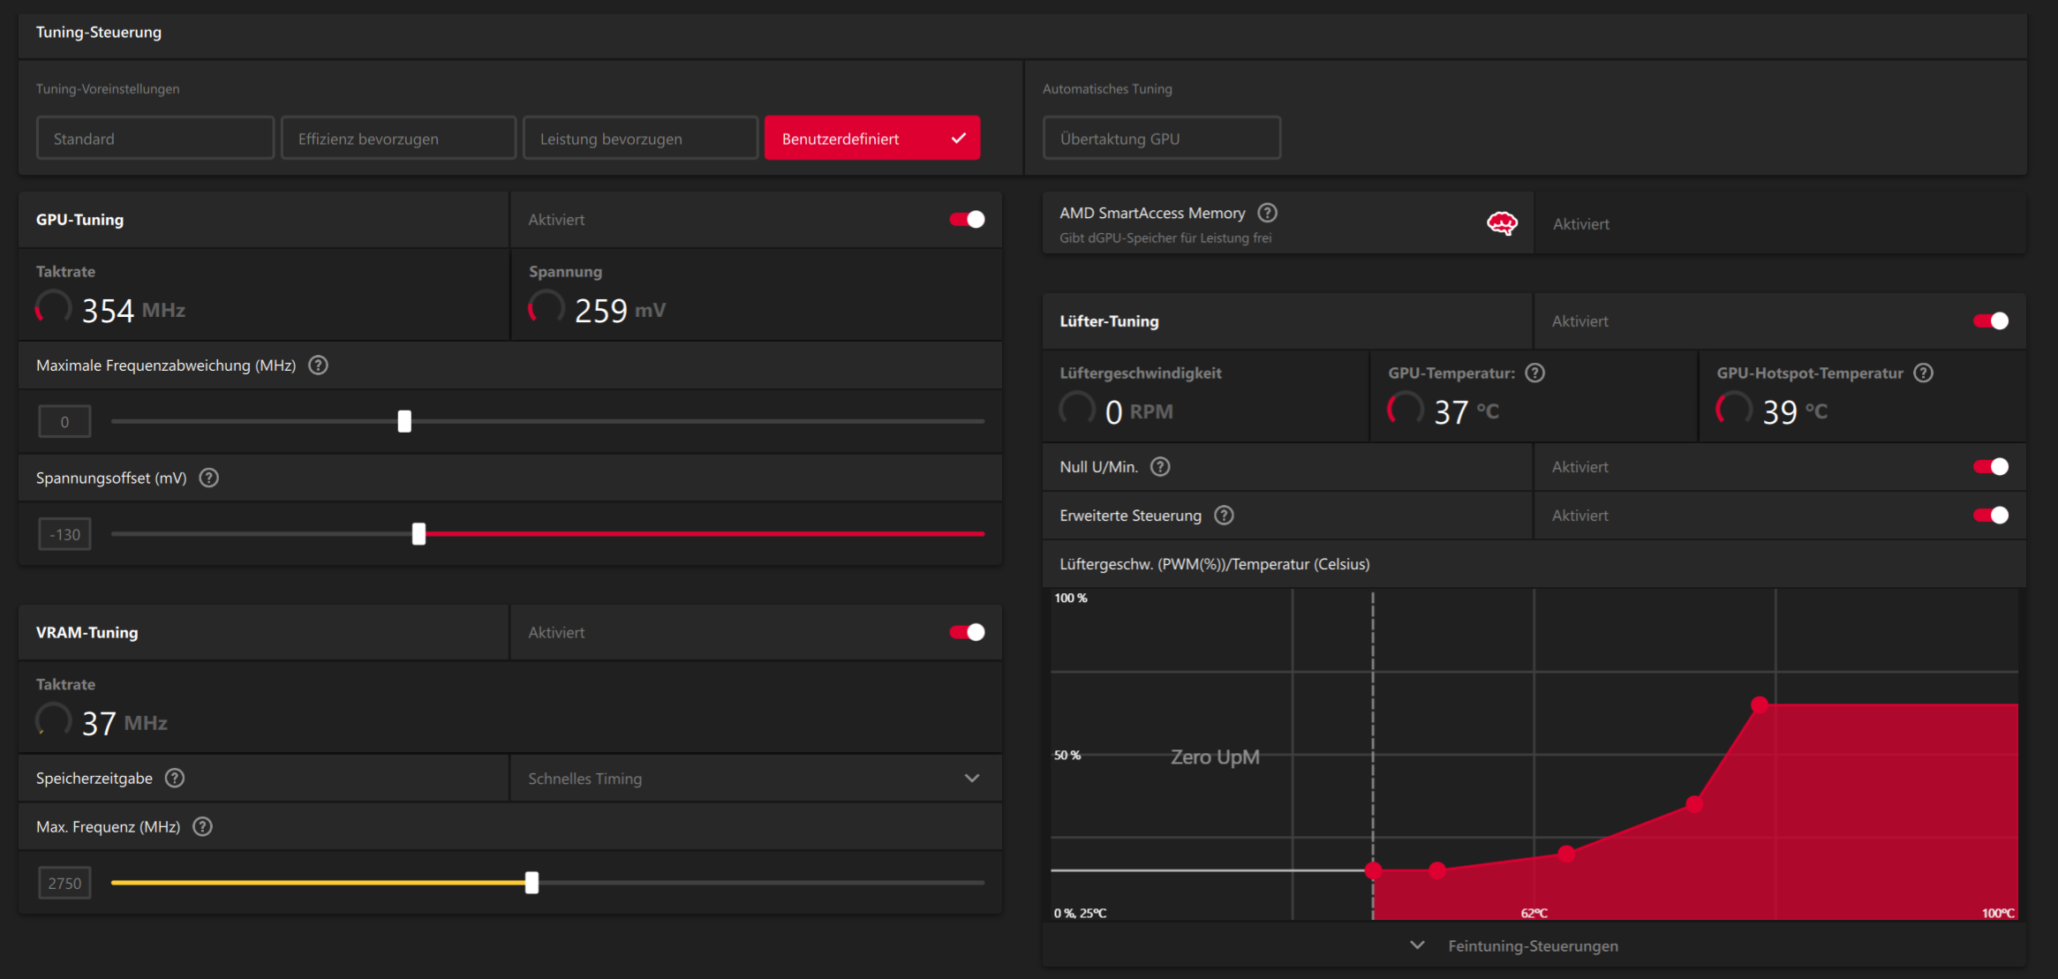Viewport: 2058px width, 979px height.
Task: Click help icon beside Spannungsoffset (mV)
Action: tap(209, 478)
